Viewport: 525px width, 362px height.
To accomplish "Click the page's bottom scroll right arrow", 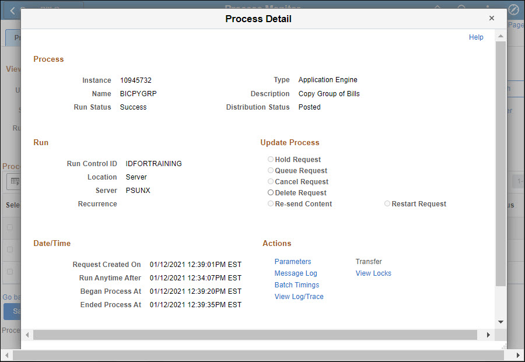I will point(517,355).
